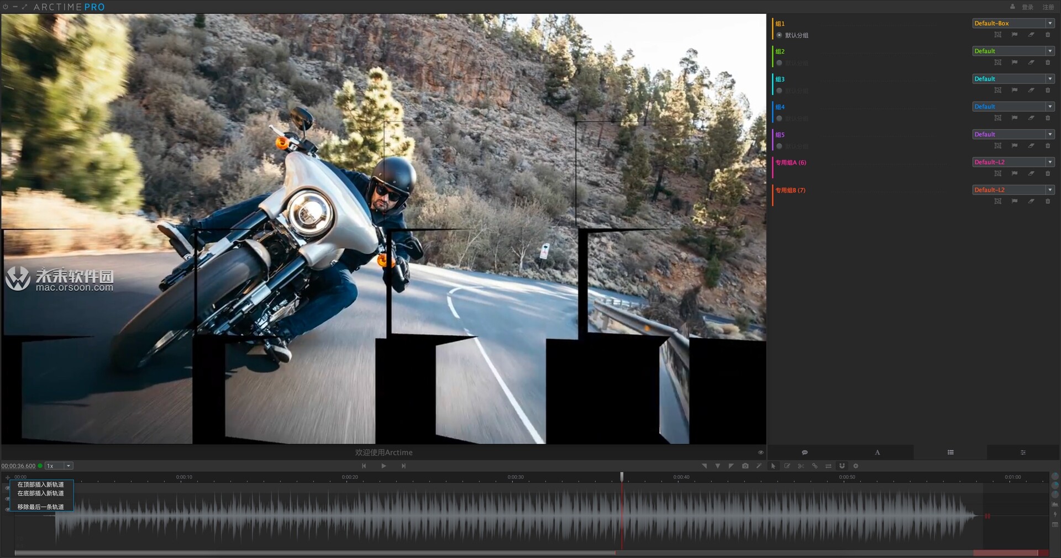Viewport: 1061px width, 558px height.
Task: Select the 默认分组 radio under 组1
Action: coord(779,35)
